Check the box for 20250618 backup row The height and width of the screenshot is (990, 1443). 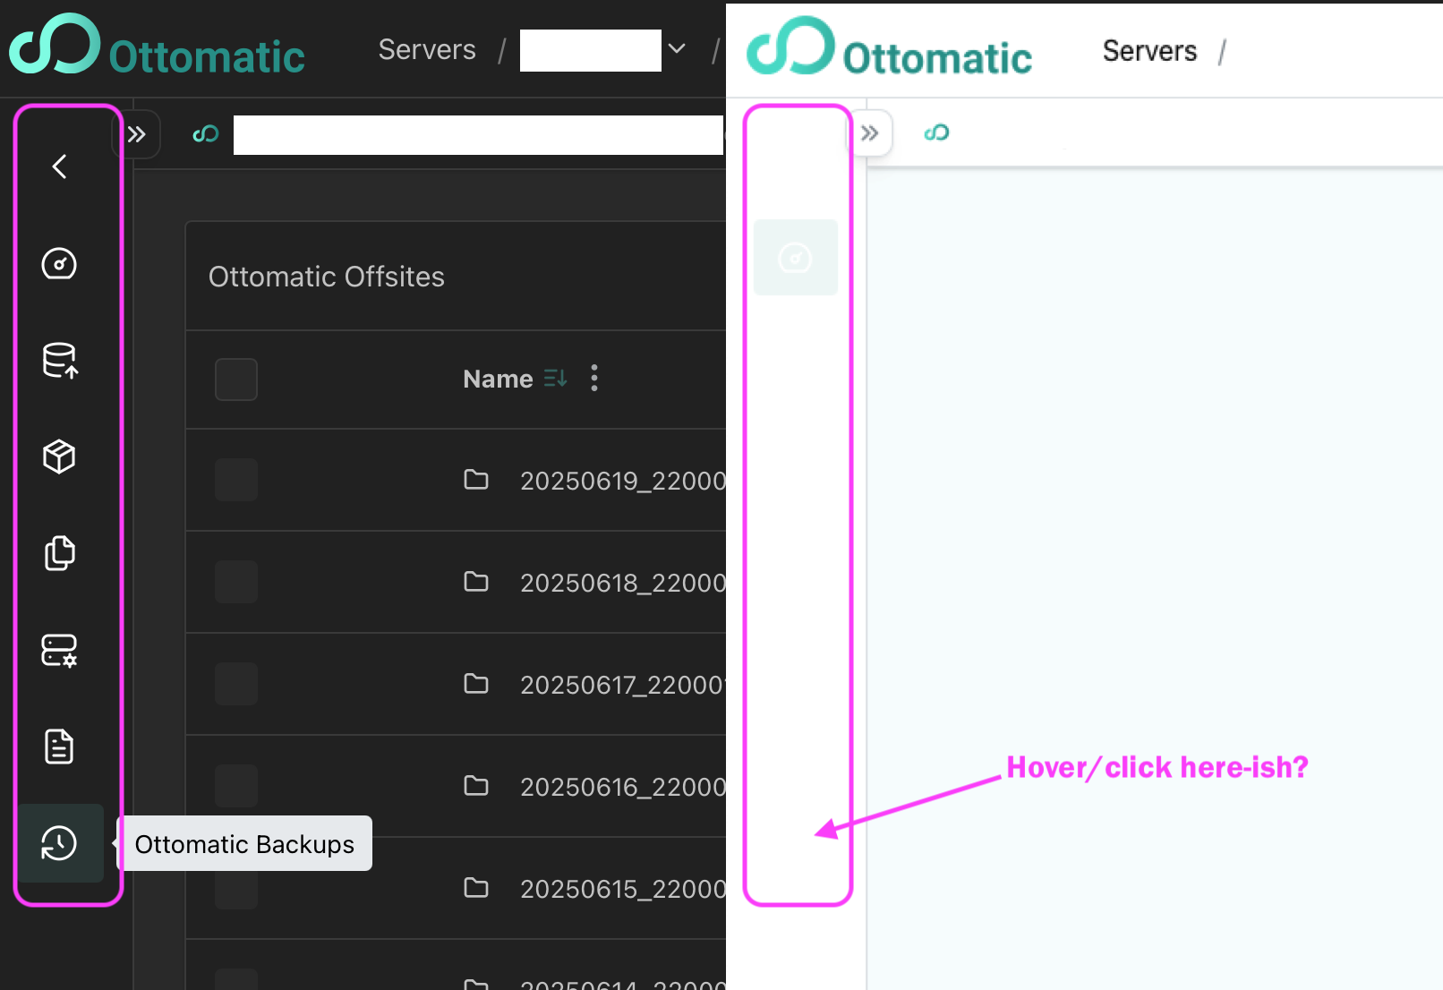click(x=236, y=582)
